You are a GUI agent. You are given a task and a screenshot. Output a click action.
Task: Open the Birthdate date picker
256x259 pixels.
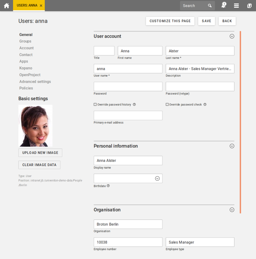click(158, 178)
